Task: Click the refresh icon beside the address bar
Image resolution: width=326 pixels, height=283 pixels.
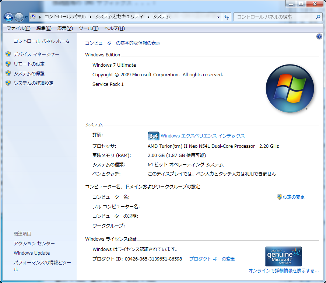Action: tap(227, 17)
